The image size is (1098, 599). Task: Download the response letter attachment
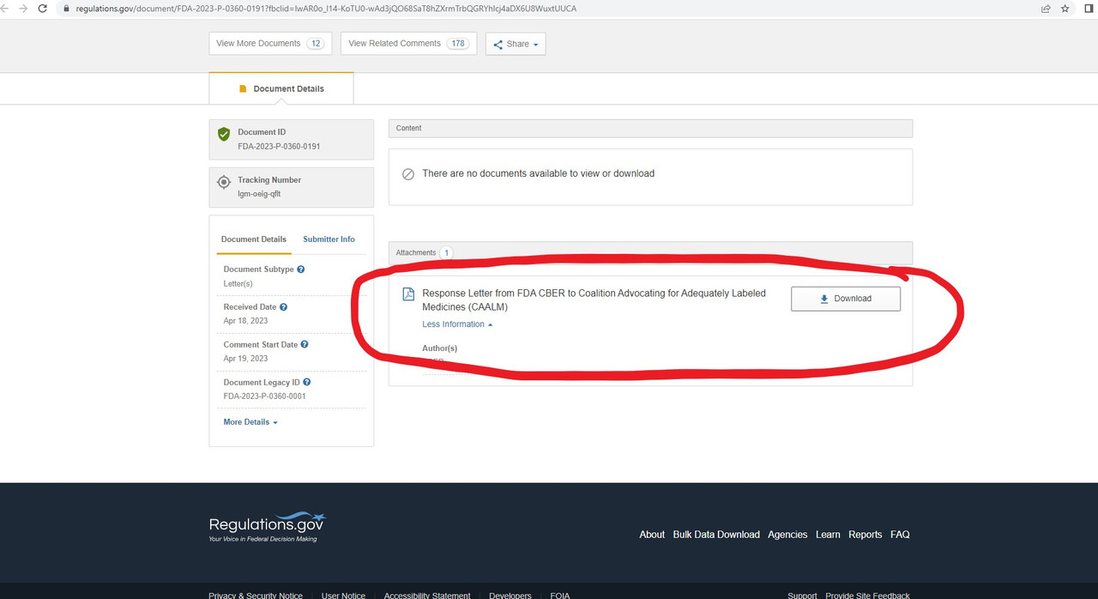(846, 299)
